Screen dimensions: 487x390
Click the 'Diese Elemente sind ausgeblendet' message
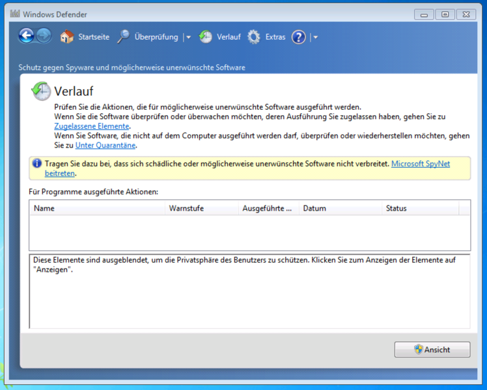[244, 265]
